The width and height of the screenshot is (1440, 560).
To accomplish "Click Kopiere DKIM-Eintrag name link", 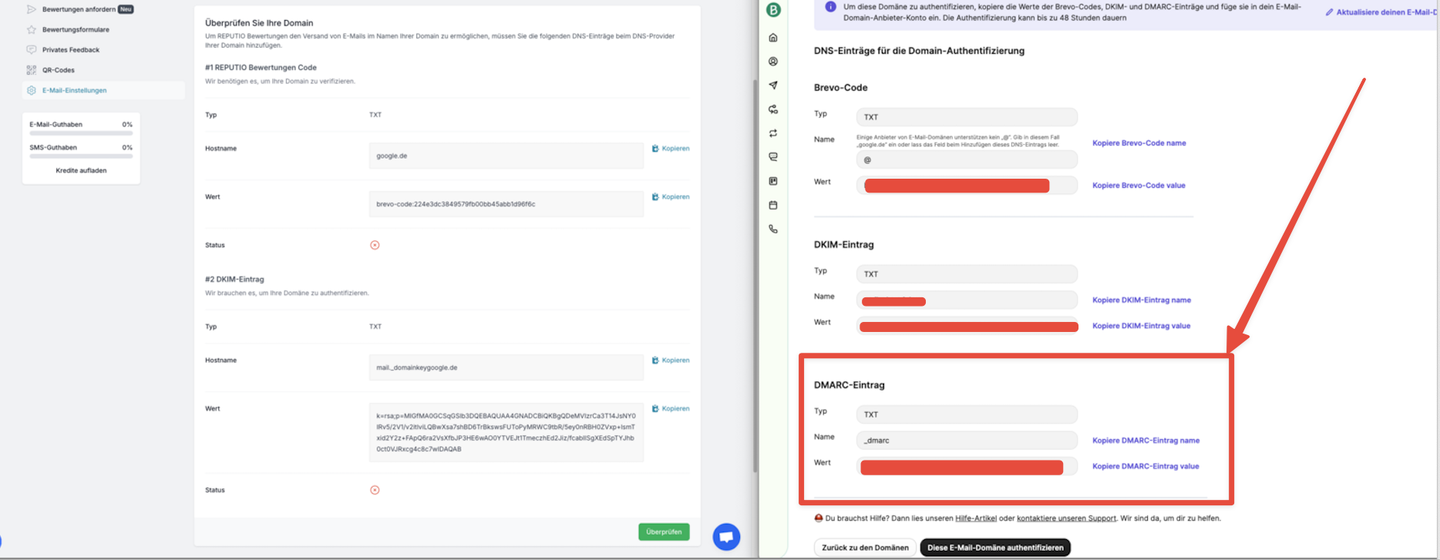I will coord(1141,300).
